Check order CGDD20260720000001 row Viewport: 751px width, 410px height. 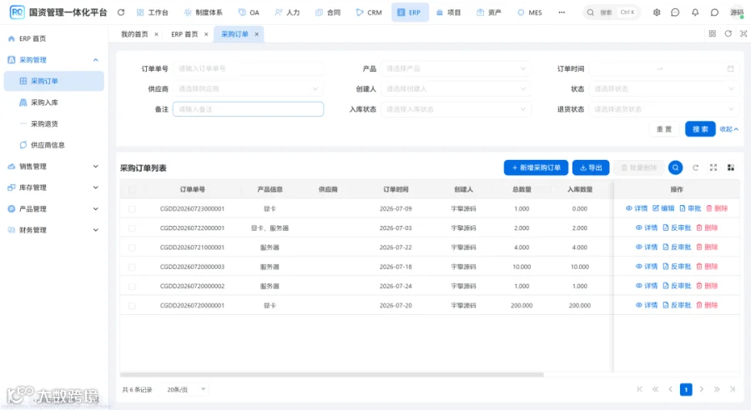tap(132, 305)
